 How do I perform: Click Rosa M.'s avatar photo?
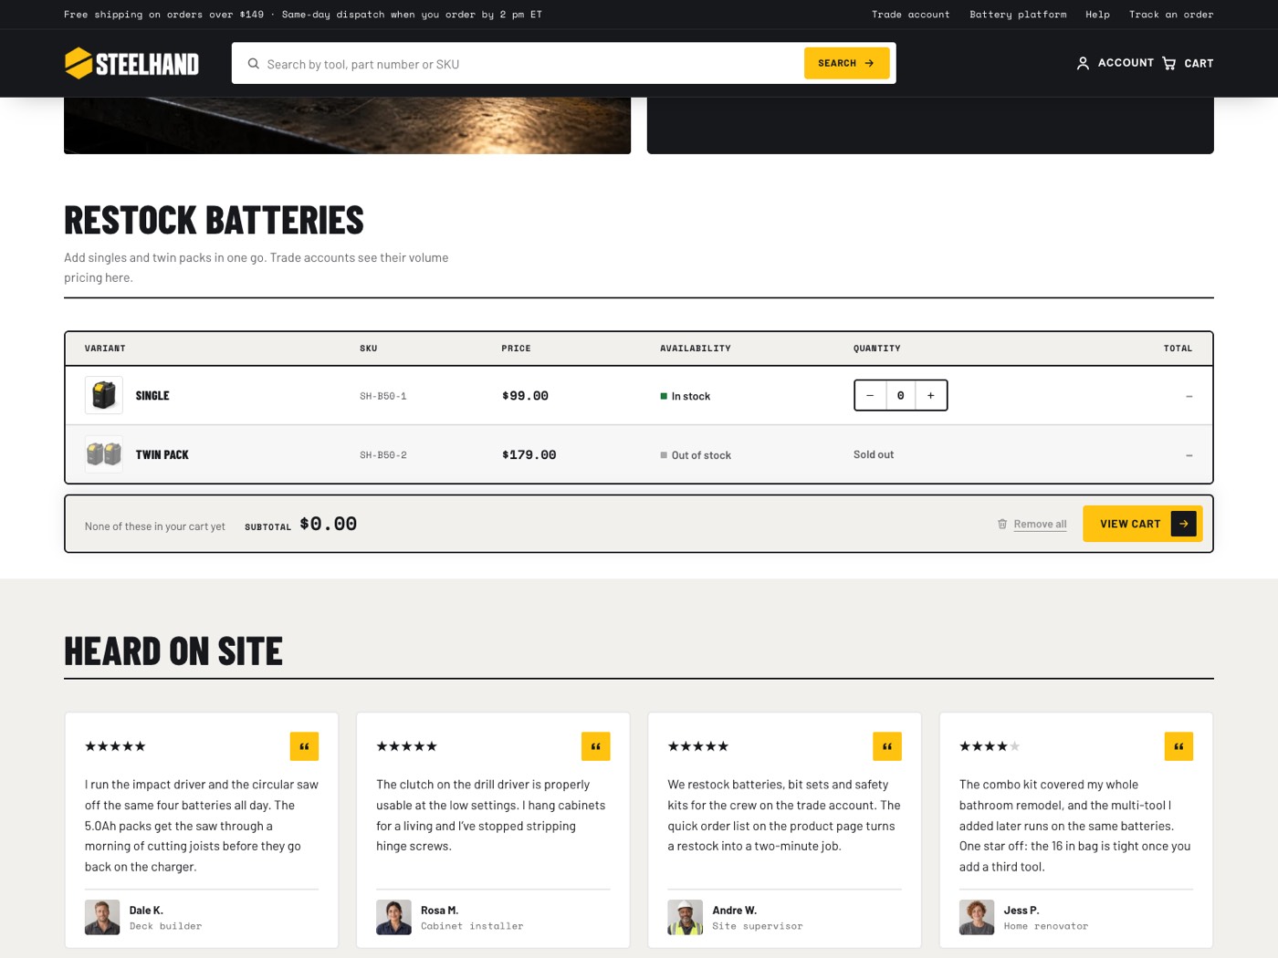tap(393, 917)
